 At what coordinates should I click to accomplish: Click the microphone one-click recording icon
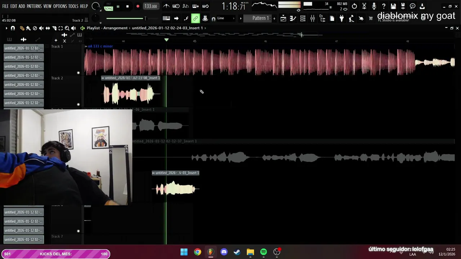[x=374, y=6]
